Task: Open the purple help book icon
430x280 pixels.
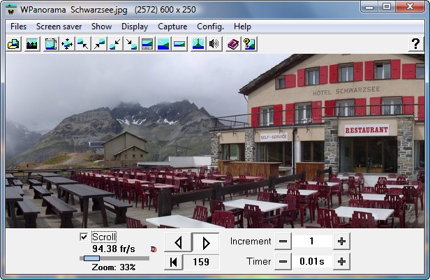Action: click(x=233, y=43)
